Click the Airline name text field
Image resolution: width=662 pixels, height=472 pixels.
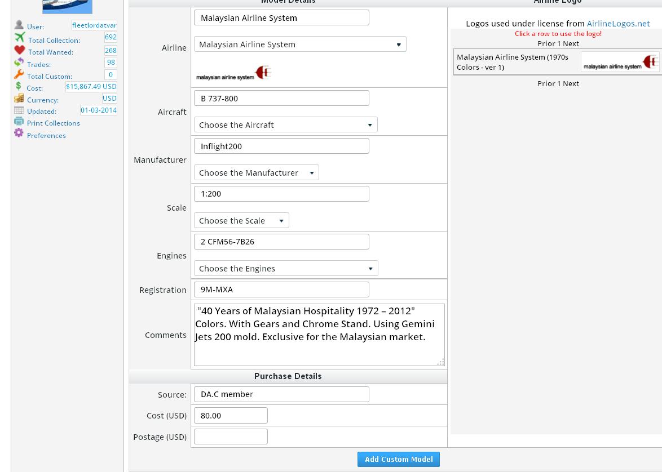pos(281,17)
